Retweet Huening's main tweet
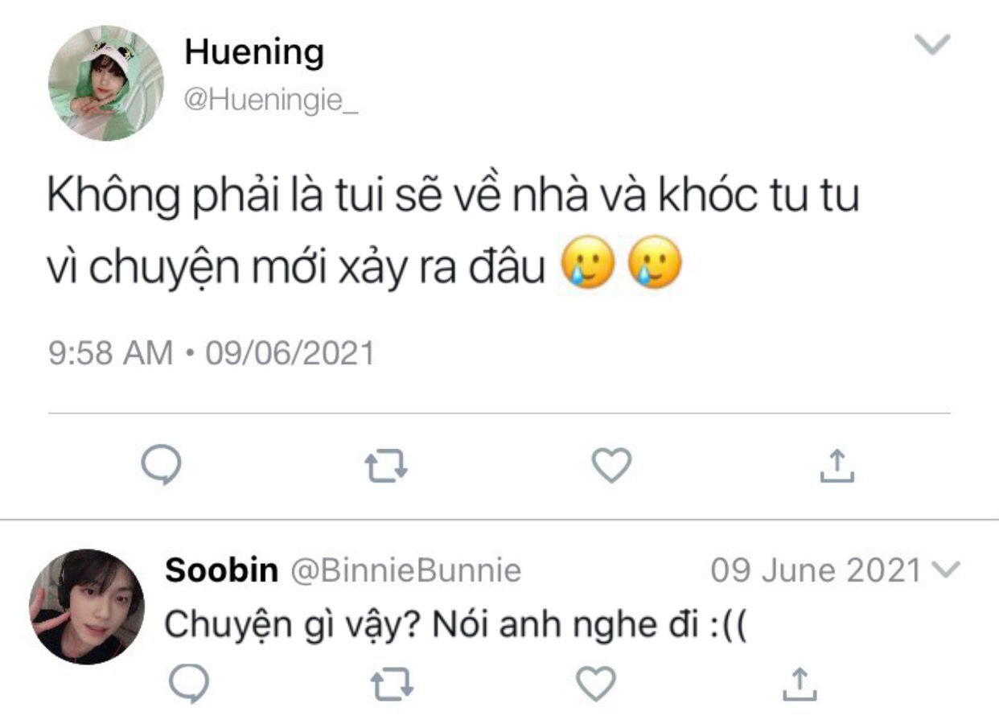 386,466
